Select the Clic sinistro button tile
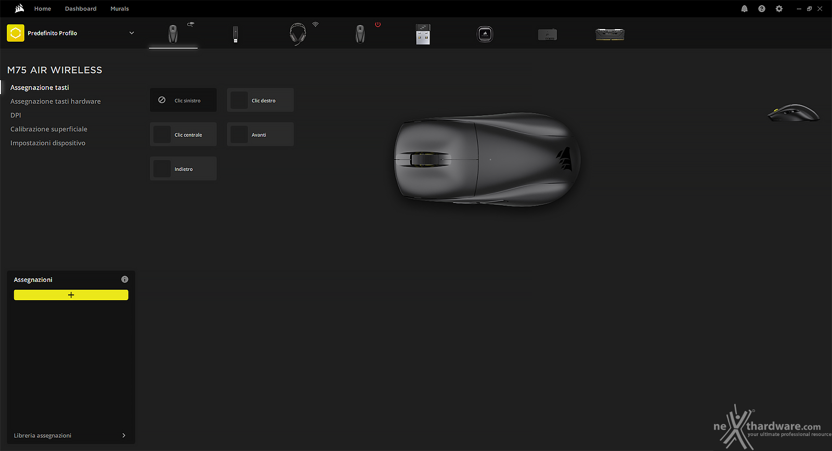 183,100
